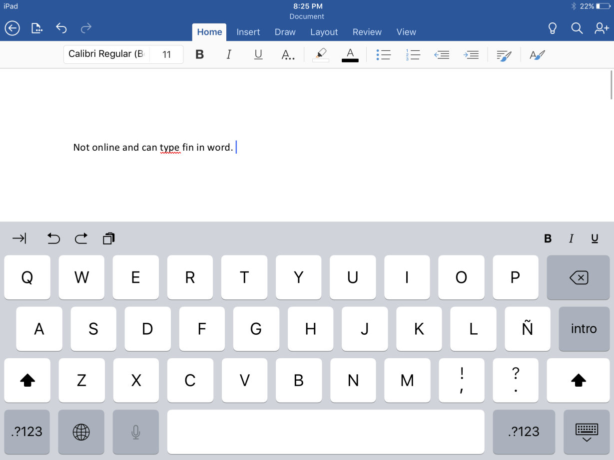Image resolution: width=614 pixels, height=460 pixels.
Task: Tap the Ñ key
Action: point(528,329)
